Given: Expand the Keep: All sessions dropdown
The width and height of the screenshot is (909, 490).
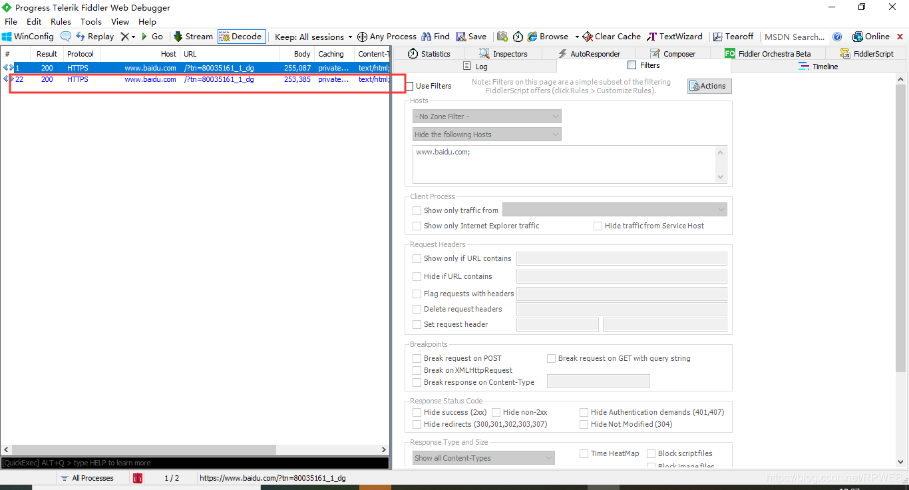Looking at the screenshot, I should point(313,37).
